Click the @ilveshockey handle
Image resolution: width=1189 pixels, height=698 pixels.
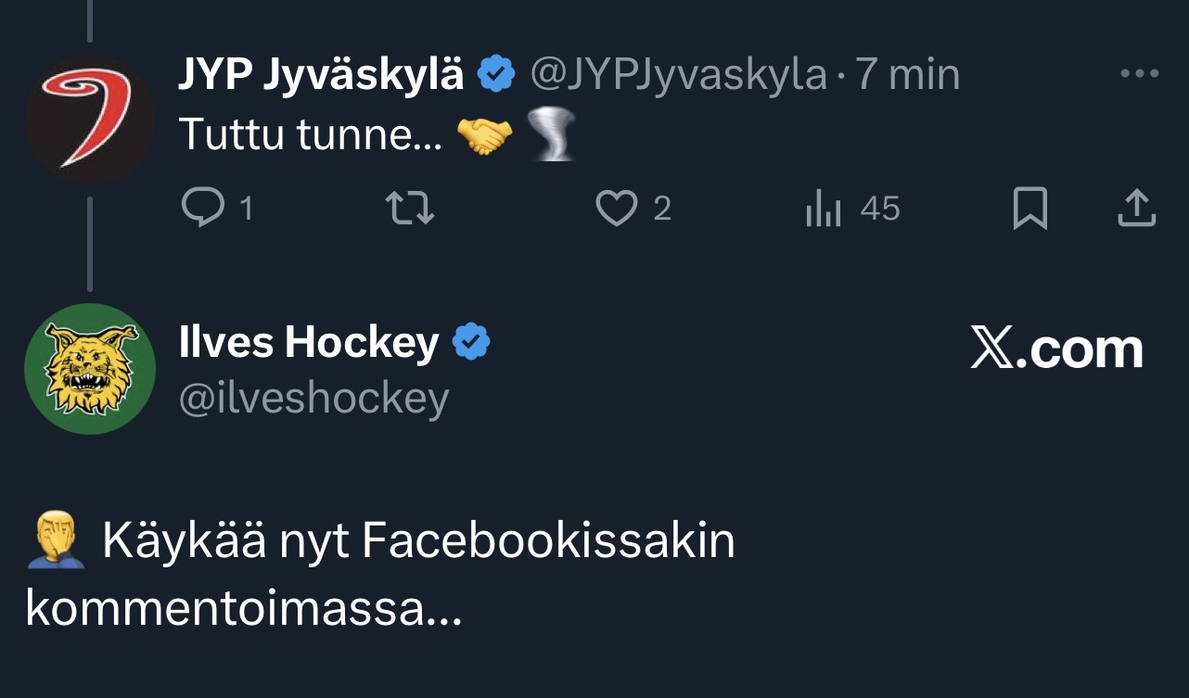tap(313, 399)
